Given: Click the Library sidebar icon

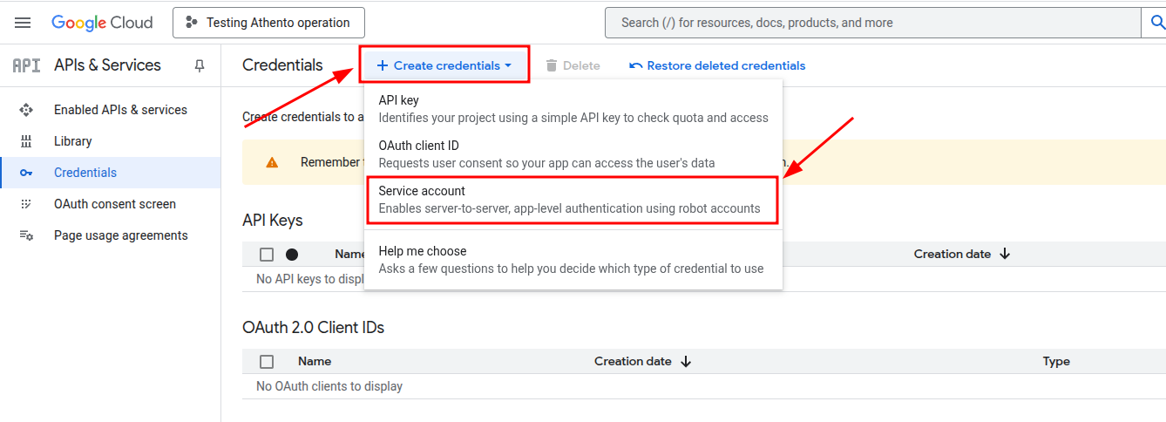Looking at the screenshot, I should tap(26, 141).
